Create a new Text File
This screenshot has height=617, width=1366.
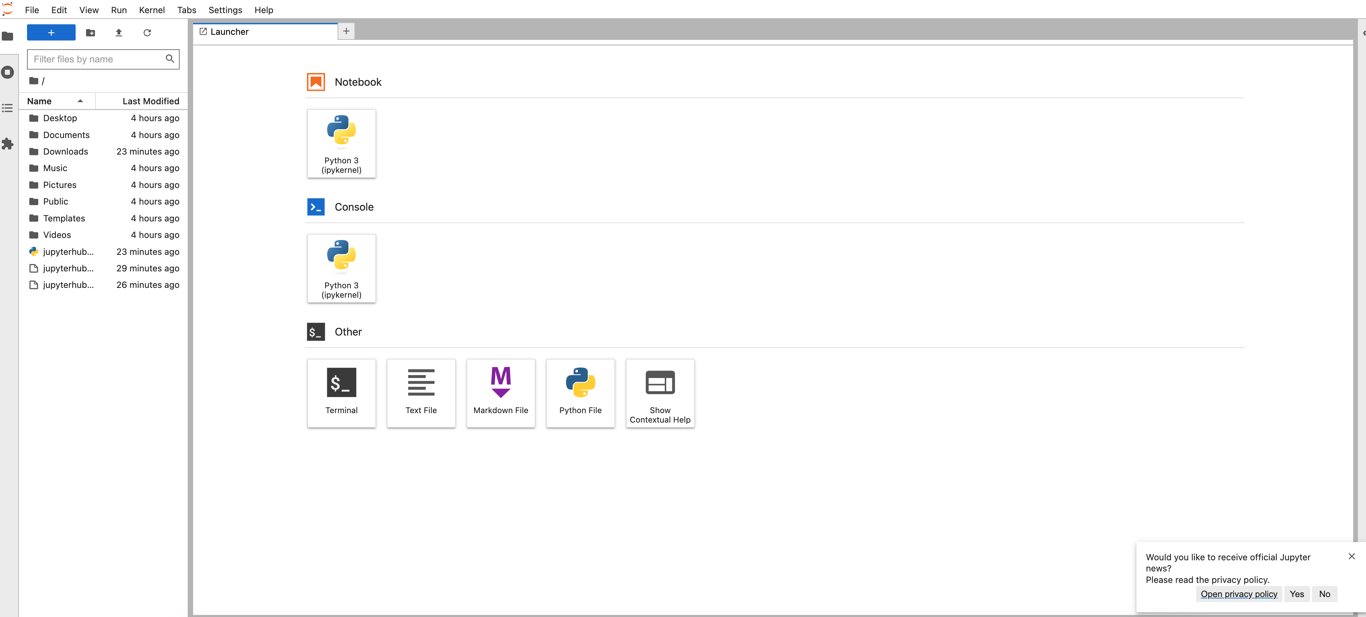click(x=421, y=393)
